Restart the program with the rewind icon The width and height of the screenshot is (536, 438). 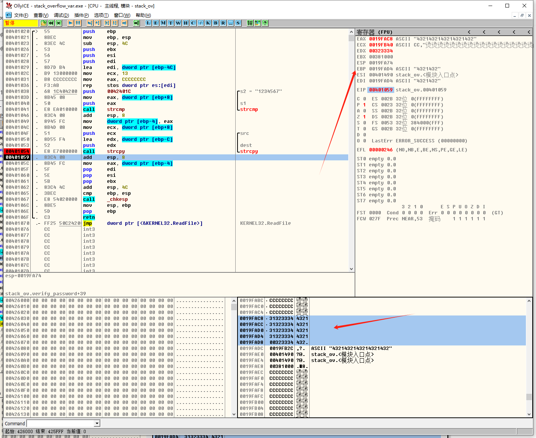coord(51,23)
